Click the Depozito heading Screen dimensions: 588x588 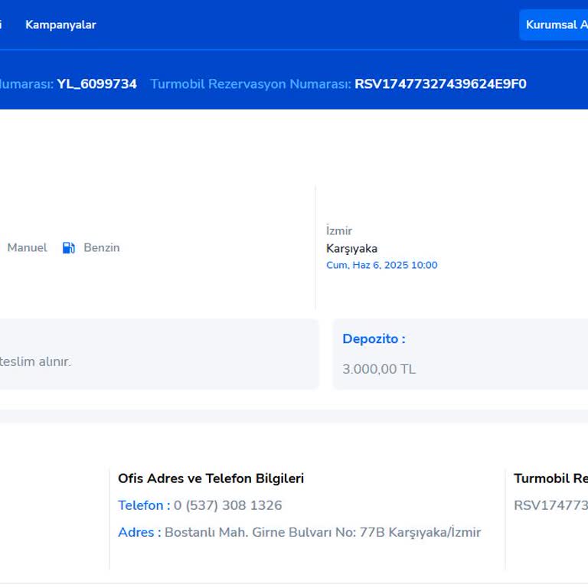click(x=374, y=338)
